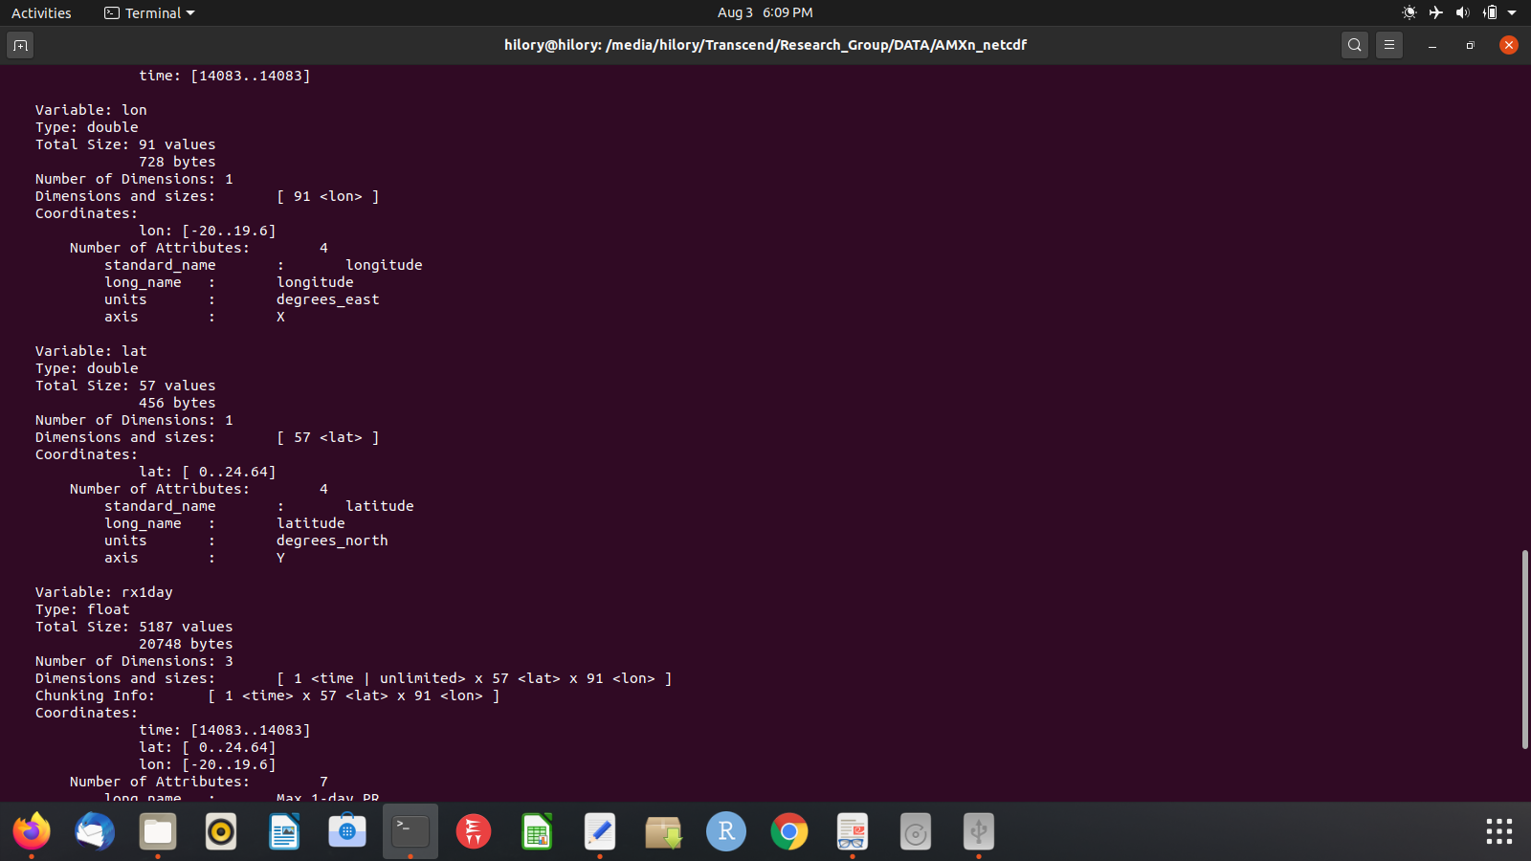Launch Rhythmbox music player
The width and height of the screenshot is (1531, 861).
pyautogui.click(x=221, y=831)
